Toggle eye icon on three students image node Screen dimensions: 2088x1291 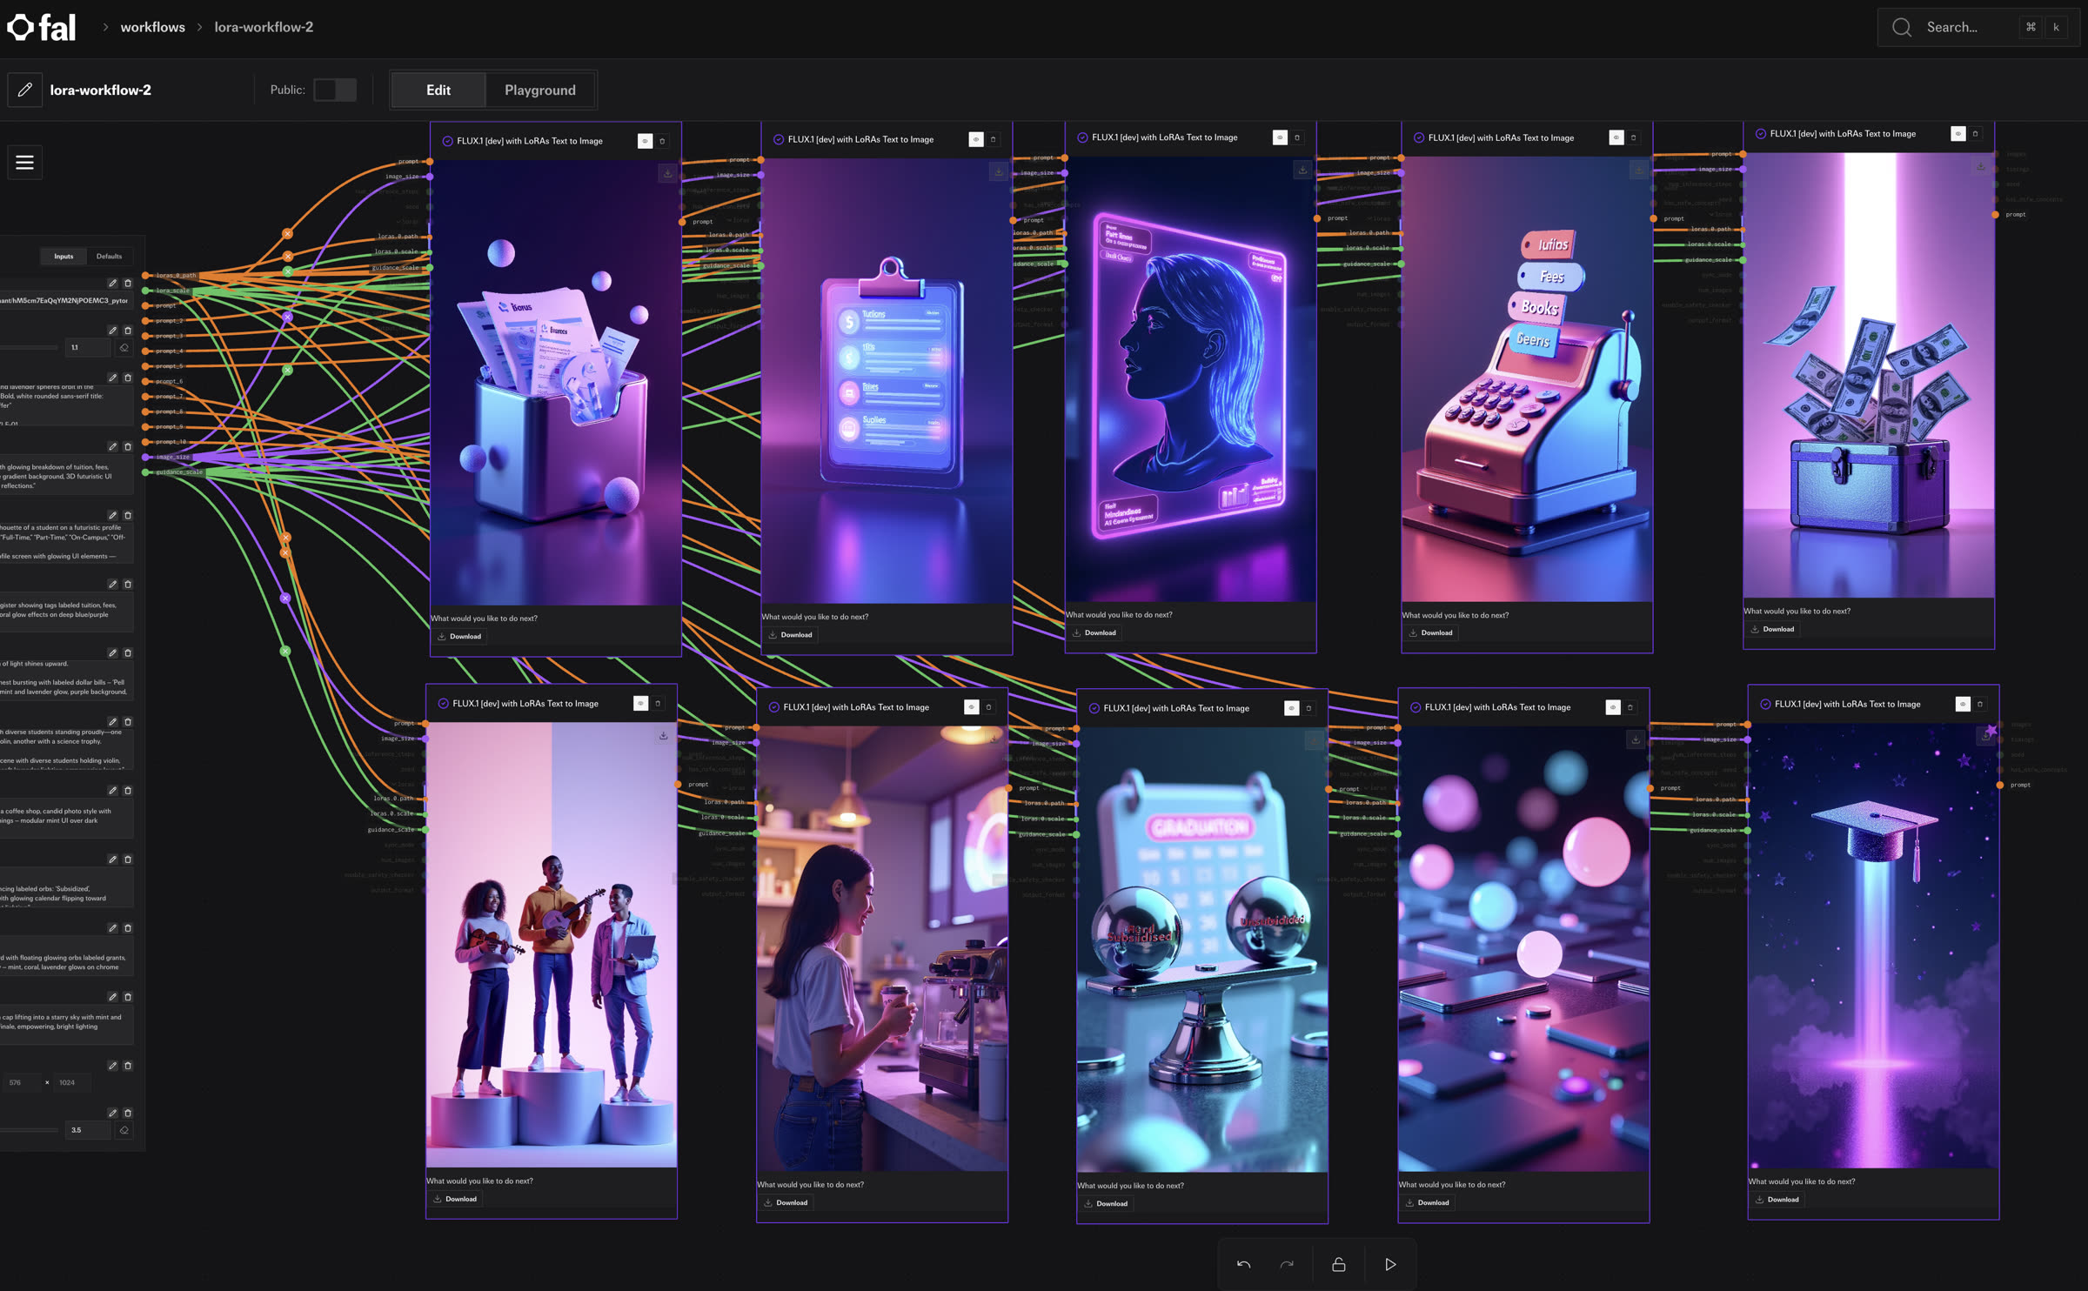(640, 703)
